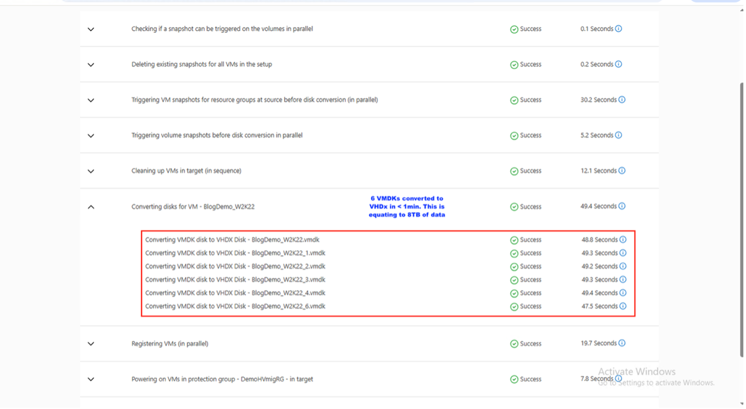Click vertical scrollbar on the right edge
746x409 pixels.
pyautogui.click(x=742, y=220)
